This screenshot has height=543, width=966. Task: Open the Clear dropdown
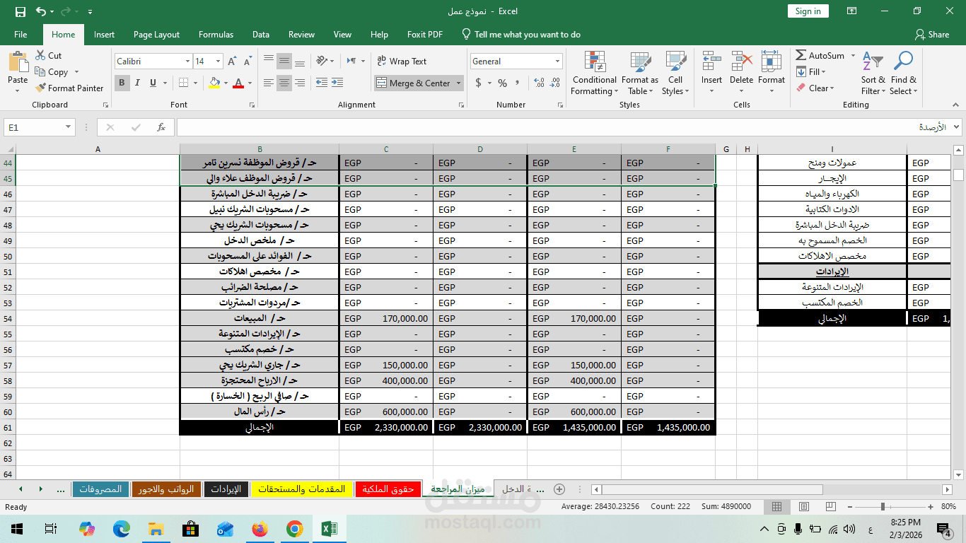coord(815,88)
